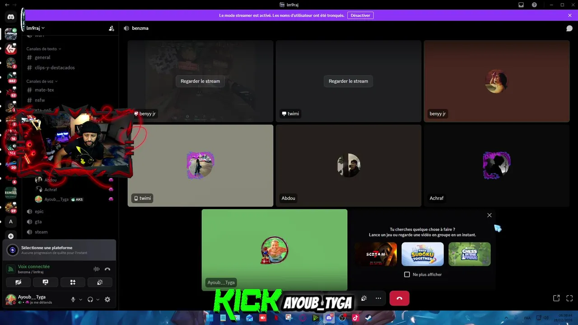The height and width of the screenshot is (325, 578).
Task: Open user settings gear
Action: [x=107, y=299]
